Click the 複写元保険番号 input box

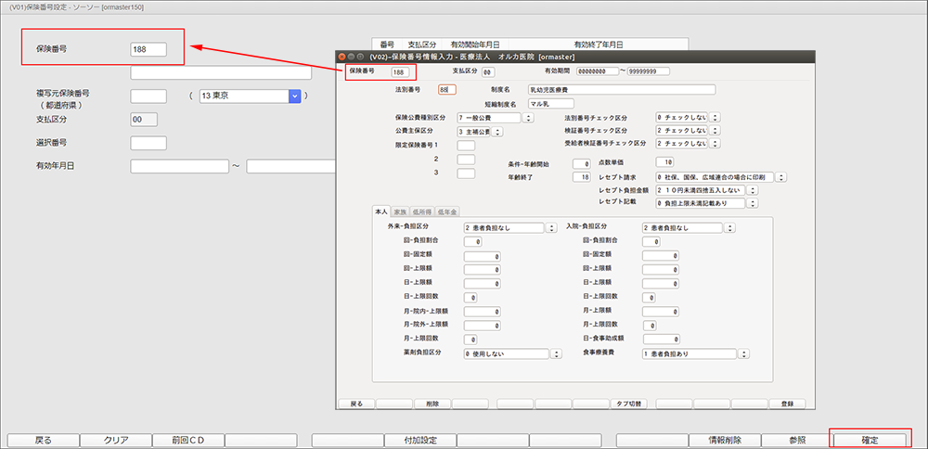(148, 96)
